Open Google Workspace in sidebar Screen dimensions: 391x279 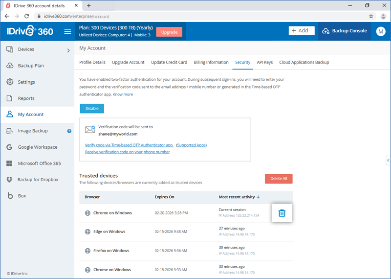[37, 147]
